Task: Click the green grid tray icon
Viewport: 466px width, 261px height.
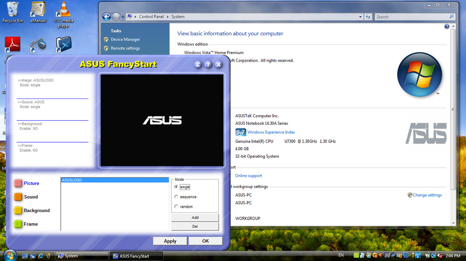Action: pos(356,255)
